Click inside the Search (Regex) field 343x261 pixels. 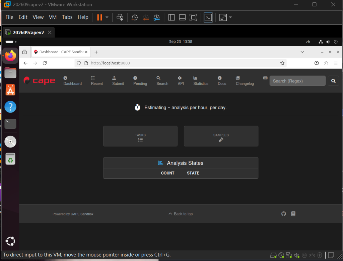(297, 81)
